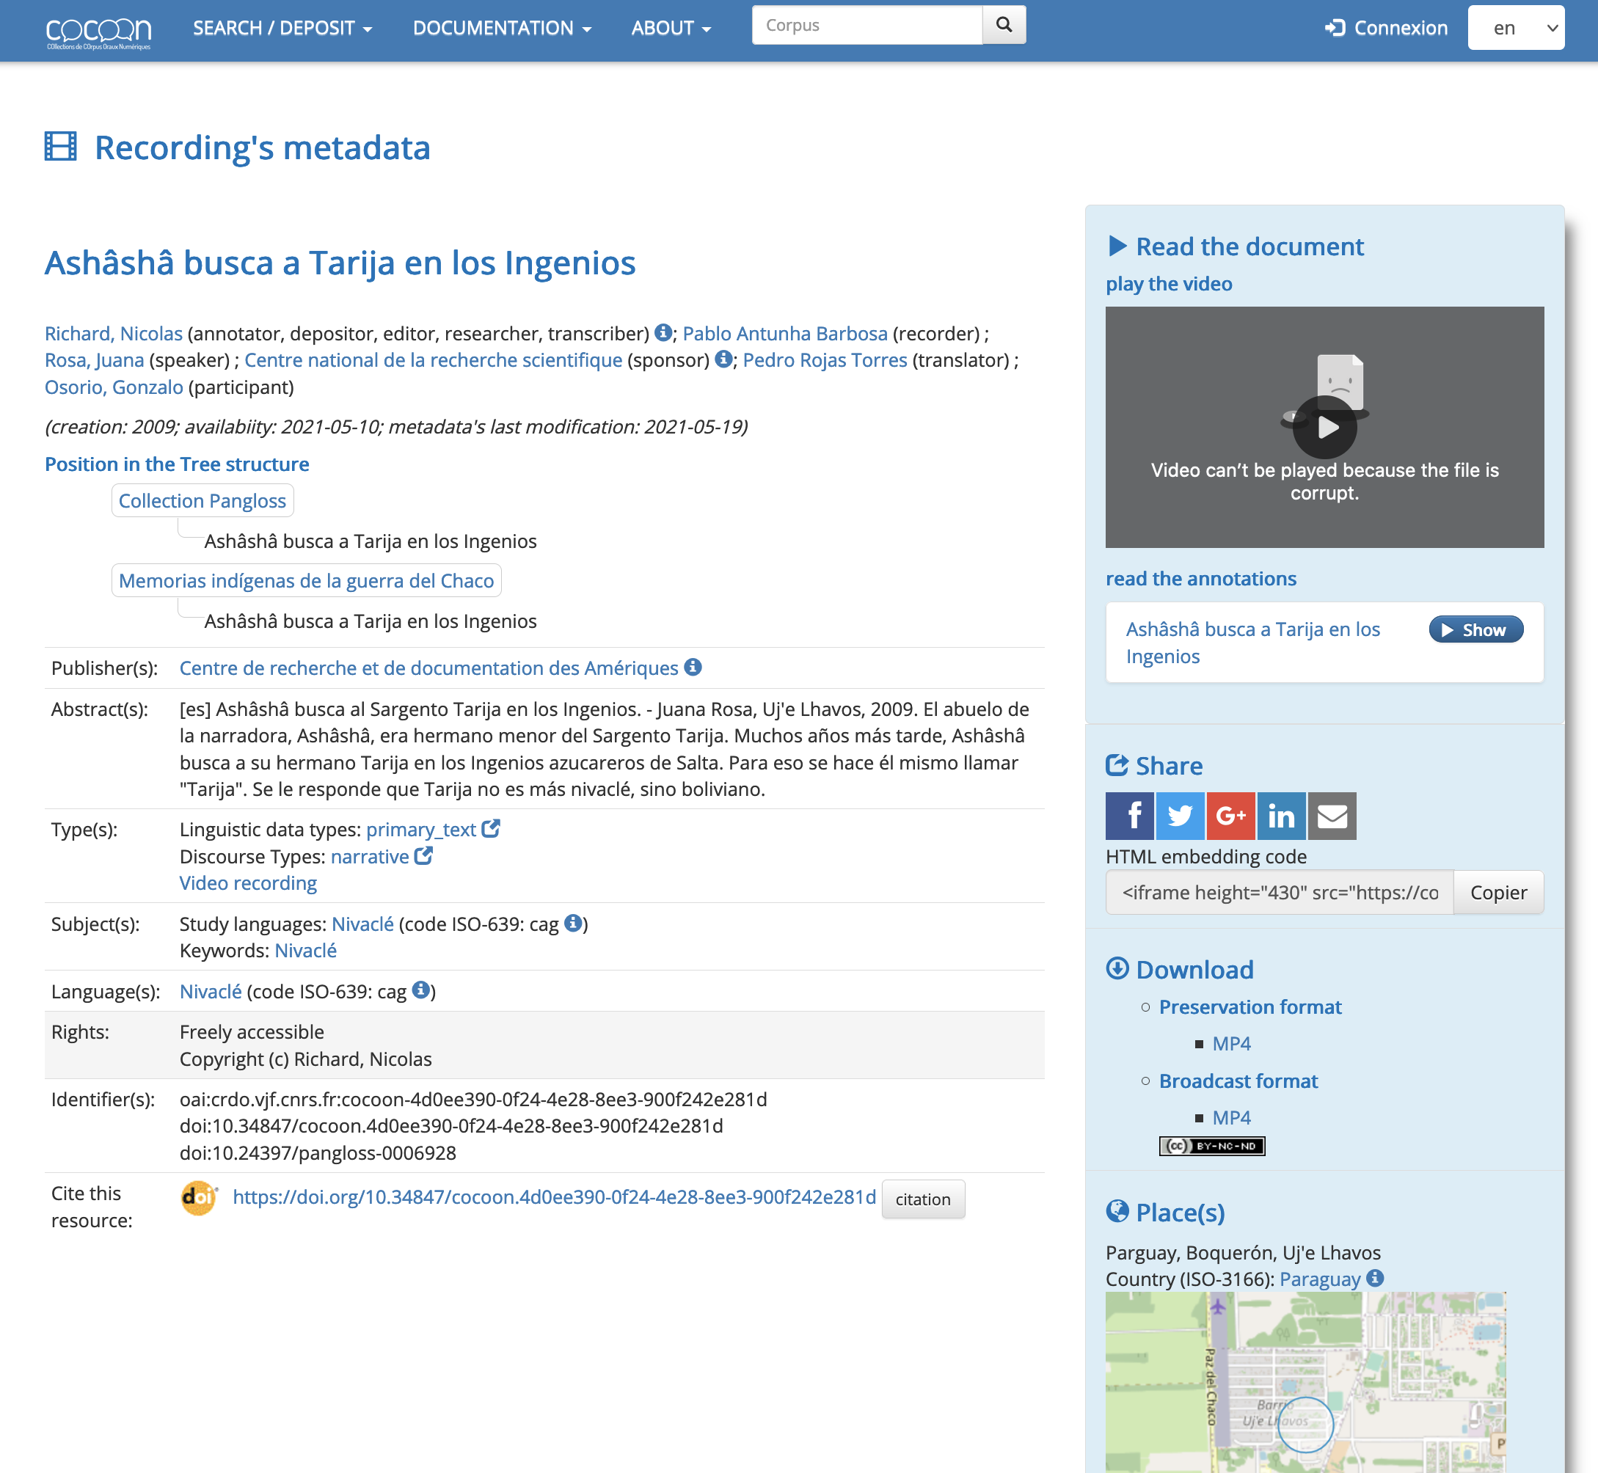Share on LinkedIn

pos(1282,816)
